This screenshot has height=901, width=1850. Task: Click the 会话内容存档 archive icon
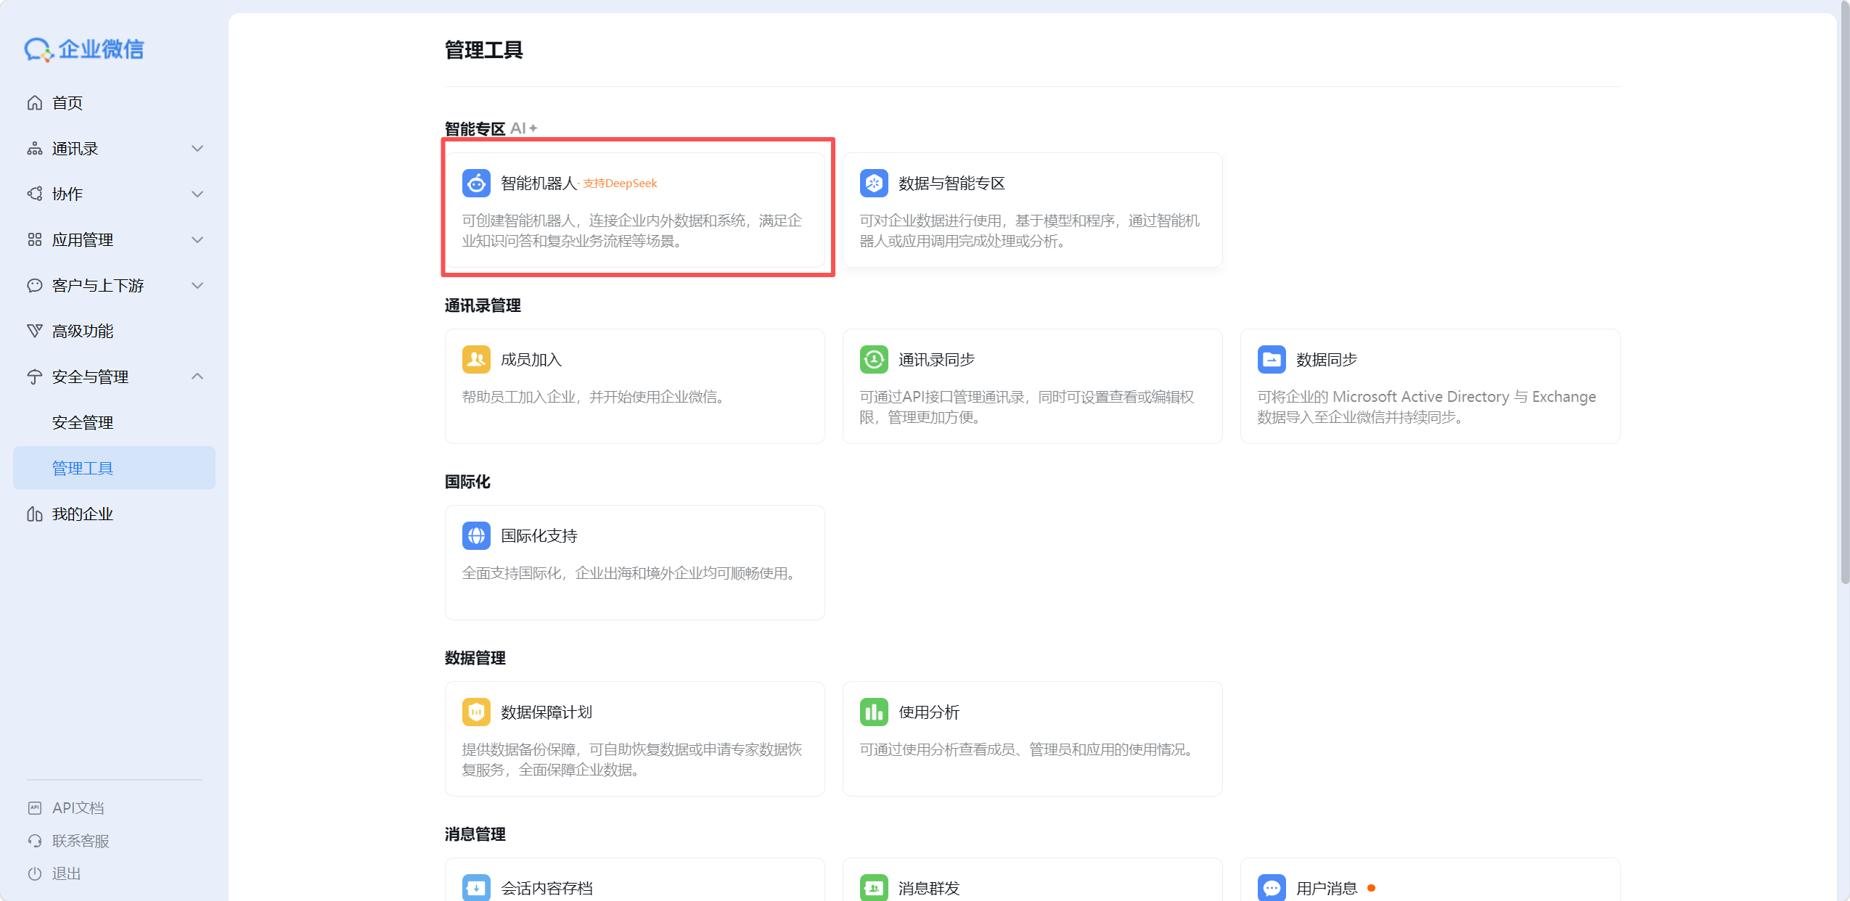click(476, 888)
